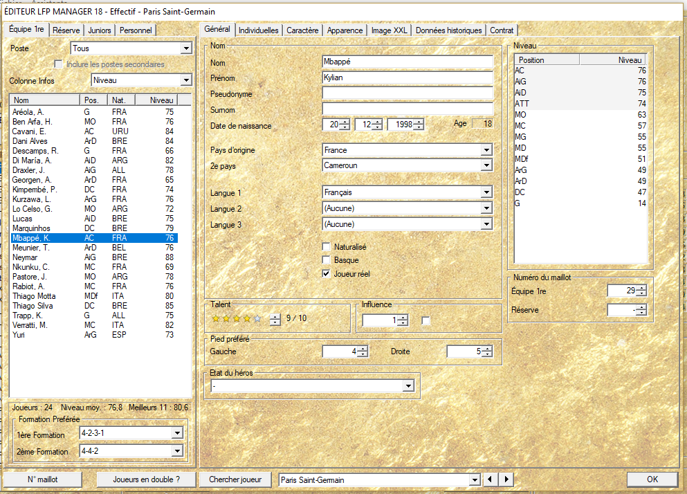This screenshot has height=494, width=687.
Task: Open the Données historiques tab
Action: [x=448, y=30]
